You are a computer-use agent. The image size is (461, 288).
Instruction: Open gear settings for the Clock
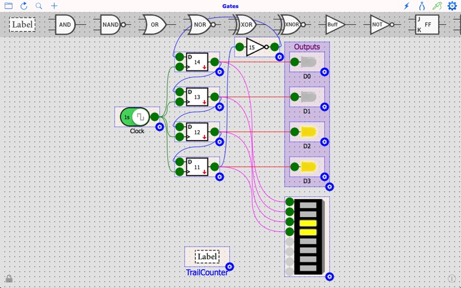(160, 127)
